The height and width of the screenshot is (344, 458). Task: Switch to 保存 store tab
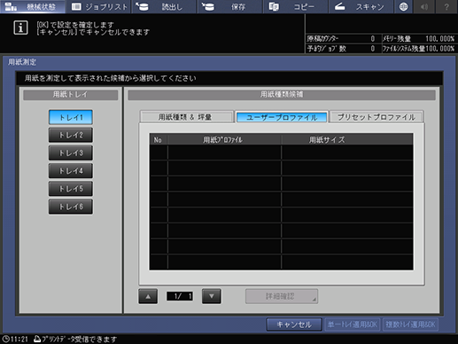click(x=229, y=6)
